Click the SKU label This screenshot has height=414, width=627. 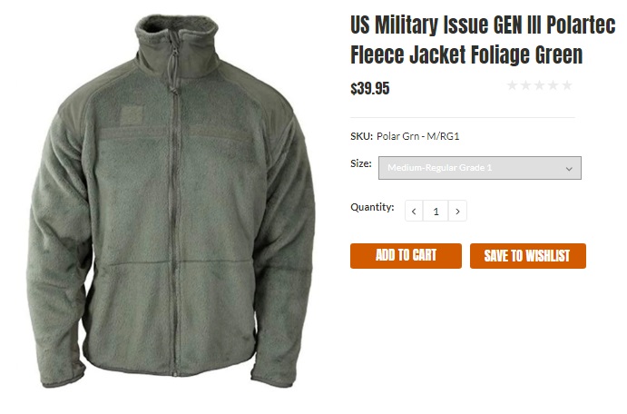(361, 136)
